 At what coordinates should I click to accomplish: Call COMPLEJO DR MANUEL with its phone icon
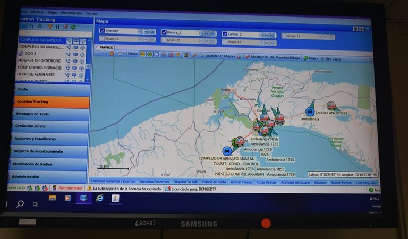pos(69,48)
